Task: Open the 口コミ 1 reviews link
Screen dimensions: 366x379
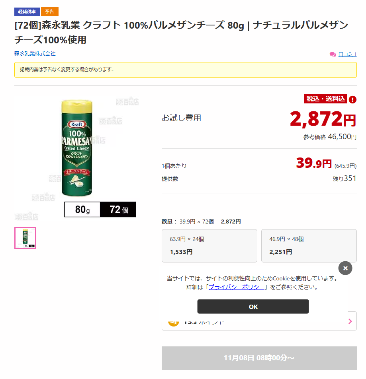Action: point(347,54)
